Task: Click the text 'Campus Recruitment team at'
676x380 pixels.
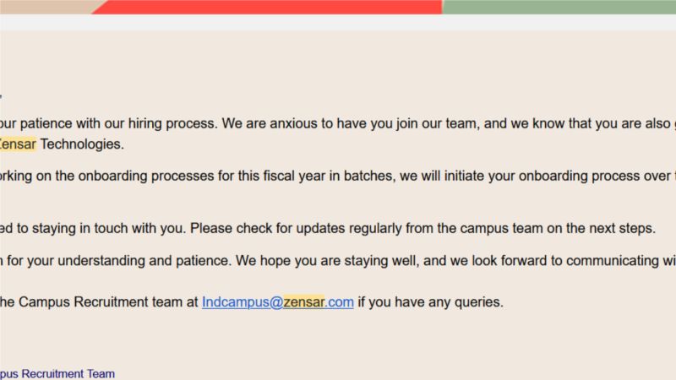Action: click(x=108, y=302)
